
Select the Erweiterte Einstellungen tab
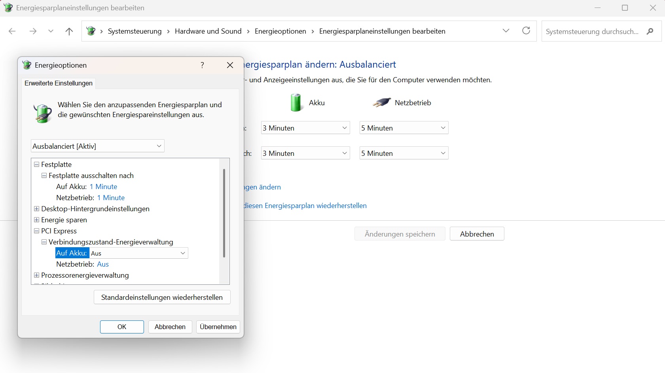(59, 83)
